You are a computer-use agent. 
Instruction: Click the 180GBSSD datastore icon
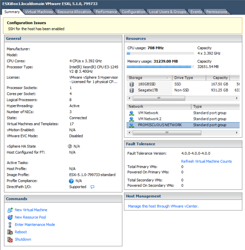(x=132, y=84)
